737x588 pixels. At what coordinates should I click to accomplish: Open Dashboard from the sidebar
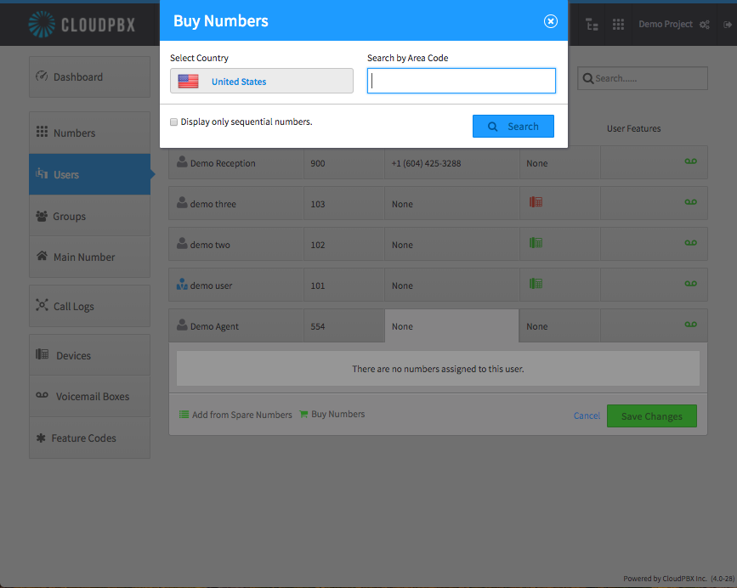[x=89, y=77]
